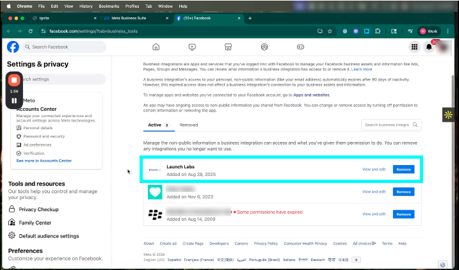Open the Groups icon in top navigation
Screen dimensions: 459x270
264,47
